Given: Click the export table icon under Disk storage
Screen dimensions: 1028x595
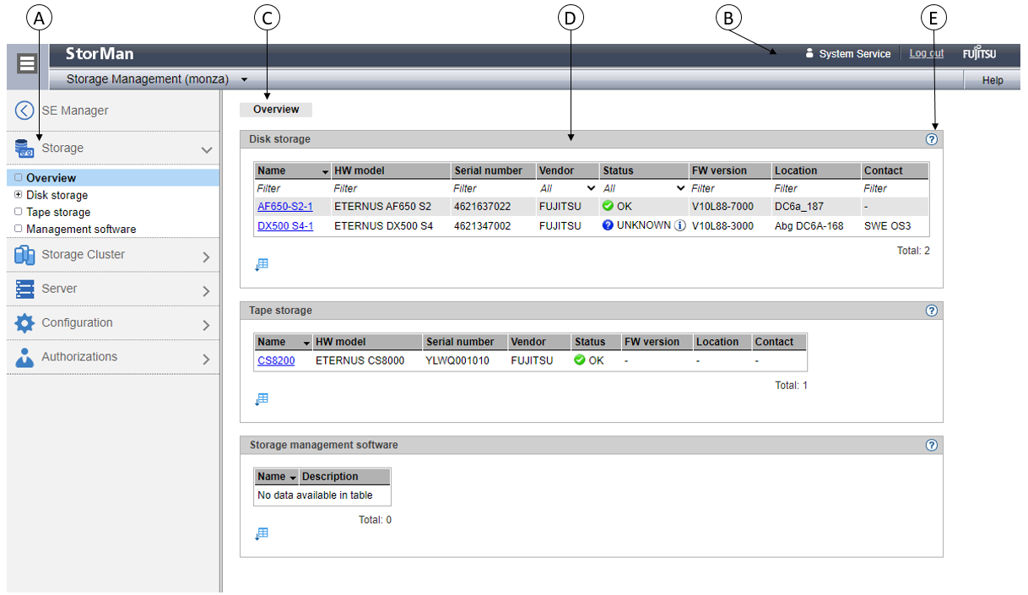Looking at the screenshot, I should 262,265.
